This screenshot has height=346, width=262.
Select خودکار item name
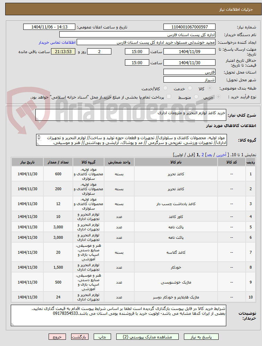click(176, 268)
